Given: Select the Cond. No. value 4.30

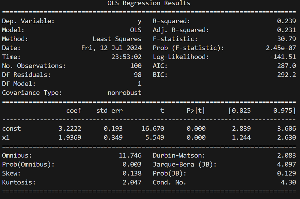Looking at the screenshot, I should [x=288, y=182].
